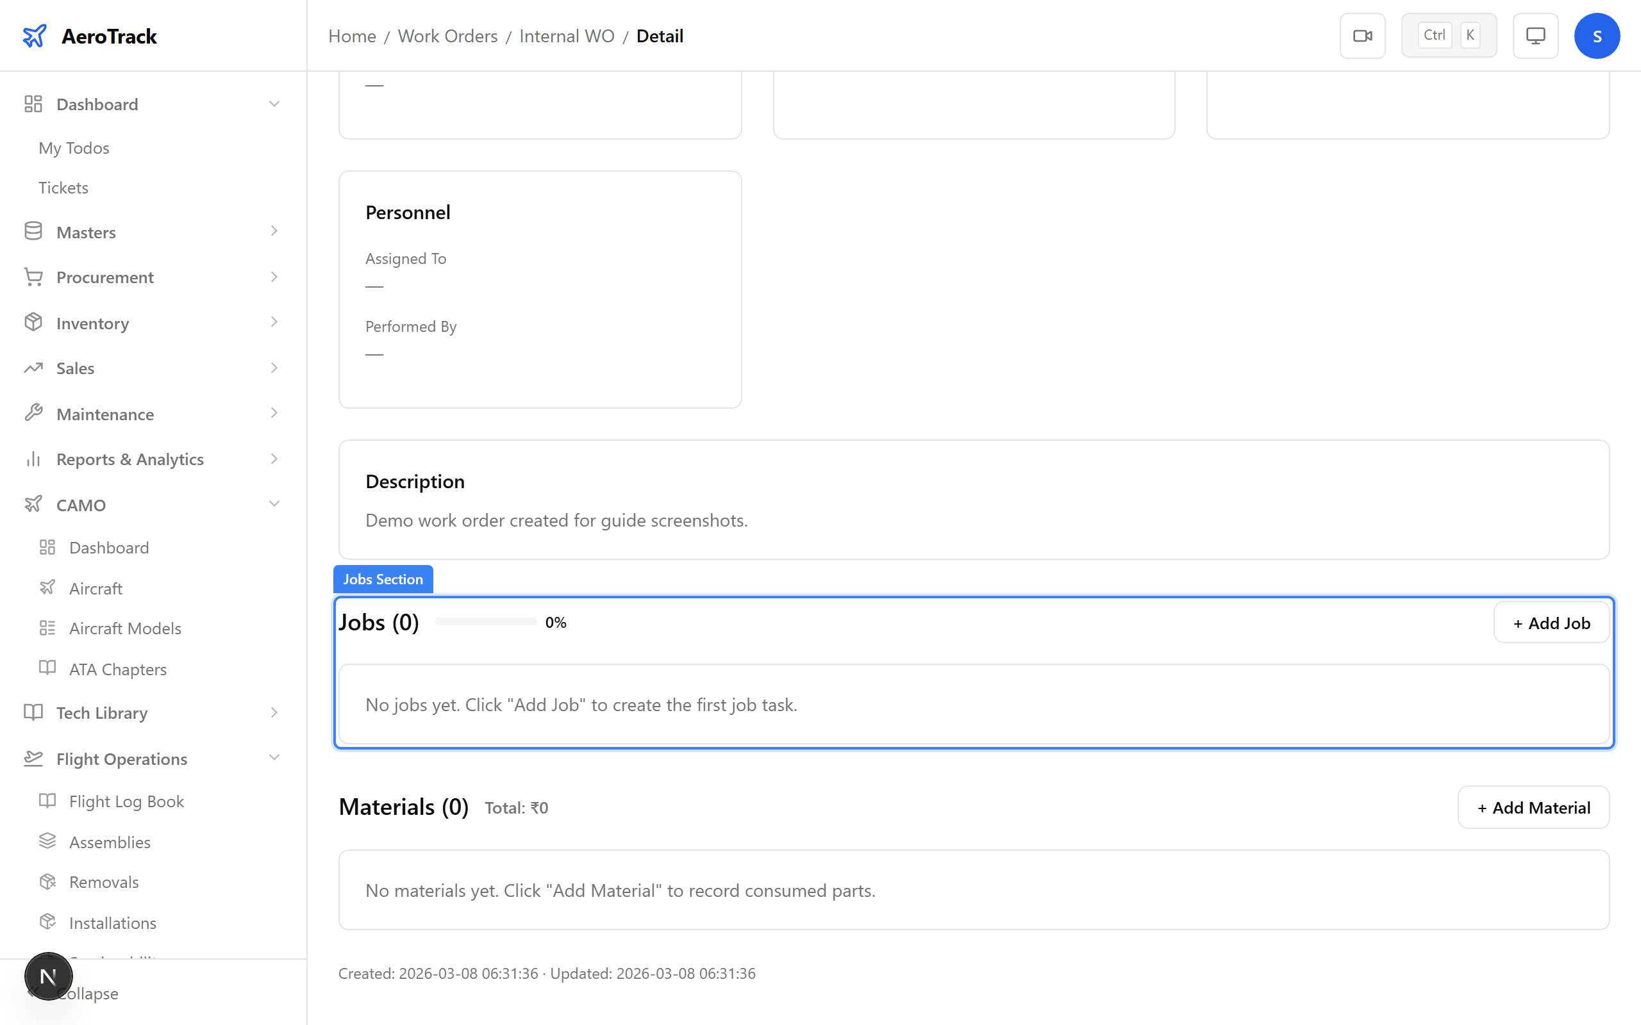
Task: Open the Work Orders breadcrumb link
Action: (447, 36)
